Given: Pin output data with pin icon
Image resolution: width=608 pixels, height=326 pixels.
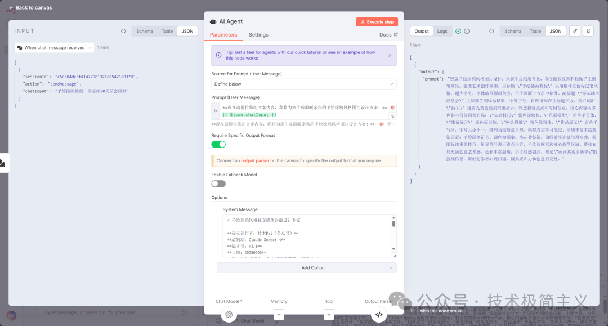Looking at the screenshot, I should click(x=588, y=31).
